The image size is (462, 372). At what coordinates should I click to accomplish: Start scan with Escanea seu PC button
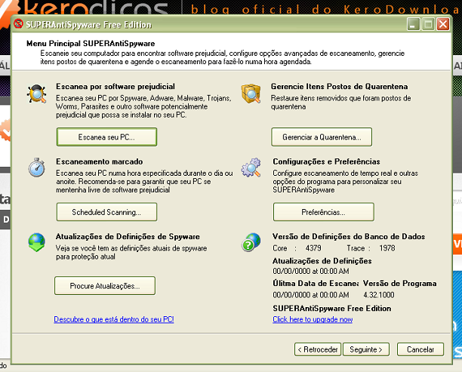pos(106,137)
